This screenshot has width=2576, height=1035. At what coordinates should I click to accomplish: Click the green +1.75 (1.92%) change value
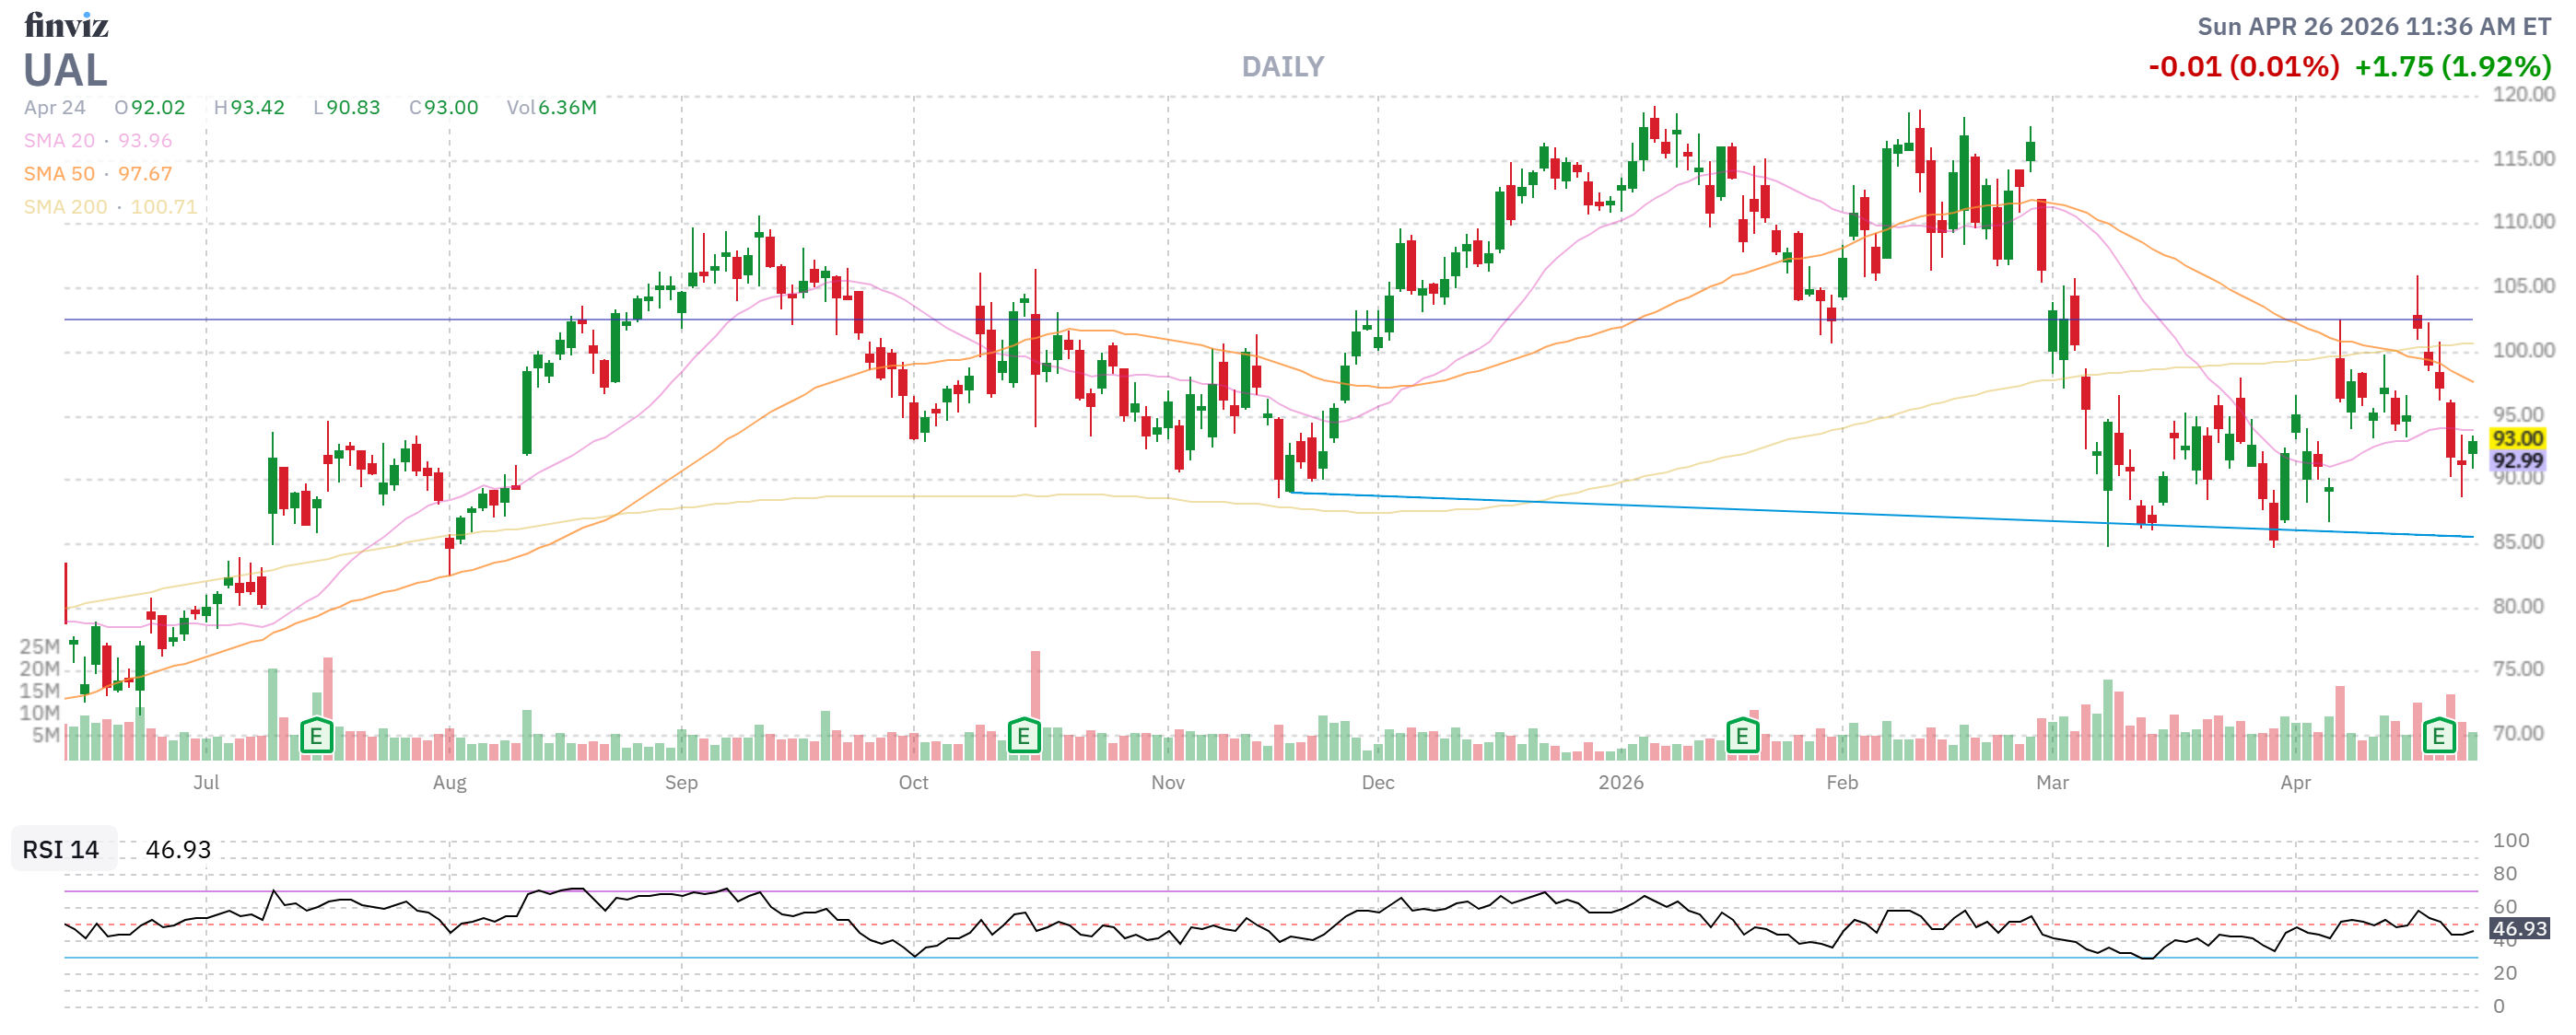click(2452, 67)
